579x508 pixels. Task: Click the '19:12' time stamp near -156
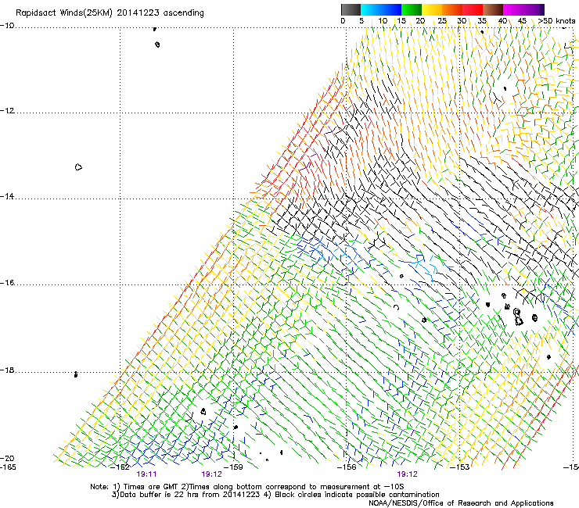[408, 474]
